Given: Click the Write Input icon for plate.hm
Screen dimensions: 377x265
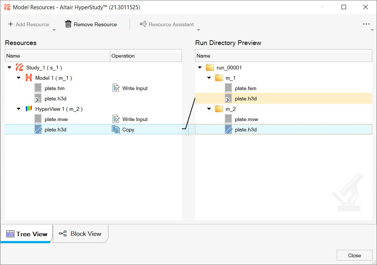Looking at the screenshot, I should coord(116,88).
